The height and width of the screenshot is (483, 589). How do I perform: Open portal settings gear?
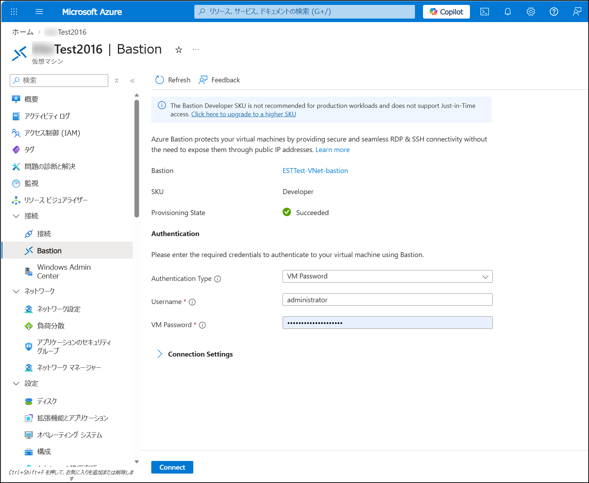531,12
